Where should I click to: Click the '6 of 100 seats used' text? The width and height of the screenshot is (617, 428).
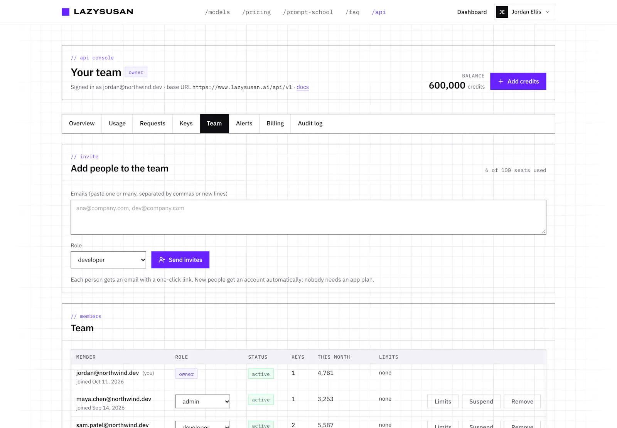click(516, 170)
